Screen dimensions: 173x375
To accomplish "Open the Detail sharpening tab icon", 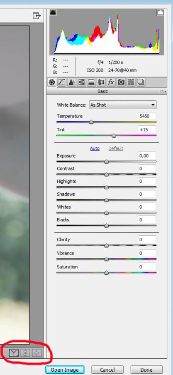I will click(71, 82).
